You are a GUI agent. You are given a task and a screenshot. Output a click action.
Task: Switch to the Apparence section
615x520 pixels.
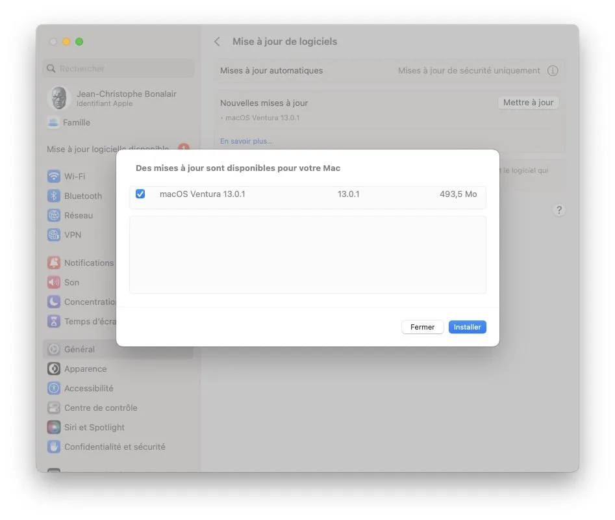(53, 369)
